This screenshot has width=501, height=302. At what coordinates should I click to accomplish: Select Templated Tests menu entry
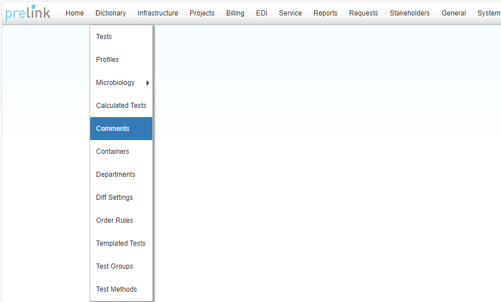coord(121,243)
